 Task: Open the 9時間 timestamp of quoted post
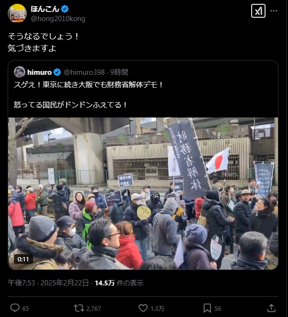tap(119, 72)
